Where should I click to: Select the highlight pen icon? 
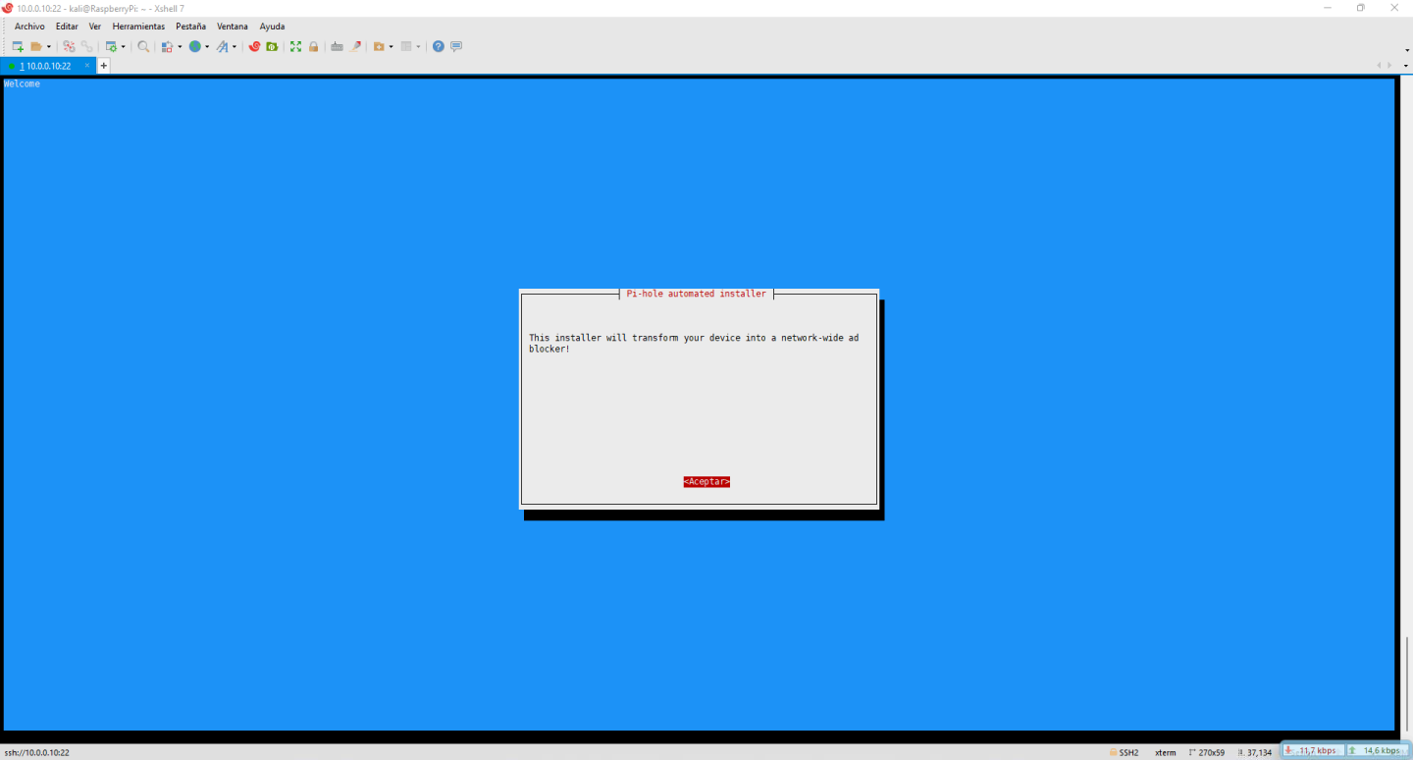(355, 45)
